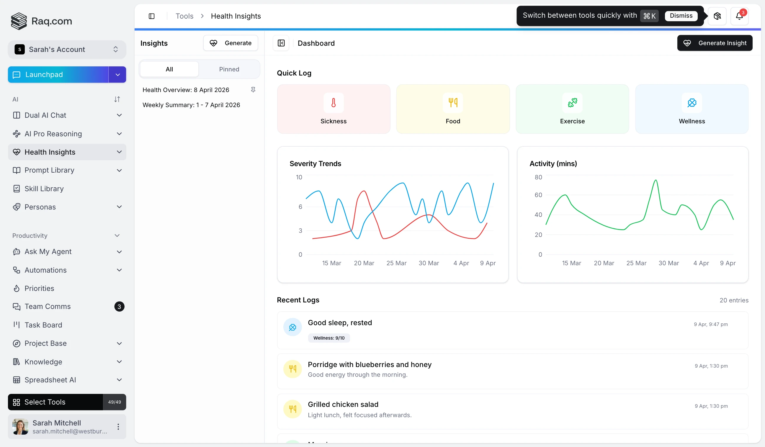Open Sarah Mitchell's profile options menu
The image size is (765, 447).
click(118, 426)
